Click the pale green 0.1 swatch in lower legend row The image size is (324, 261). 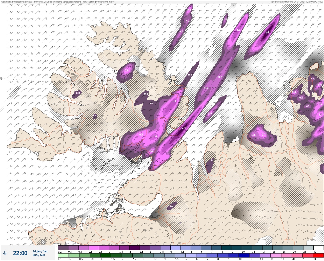click(63, 255)
